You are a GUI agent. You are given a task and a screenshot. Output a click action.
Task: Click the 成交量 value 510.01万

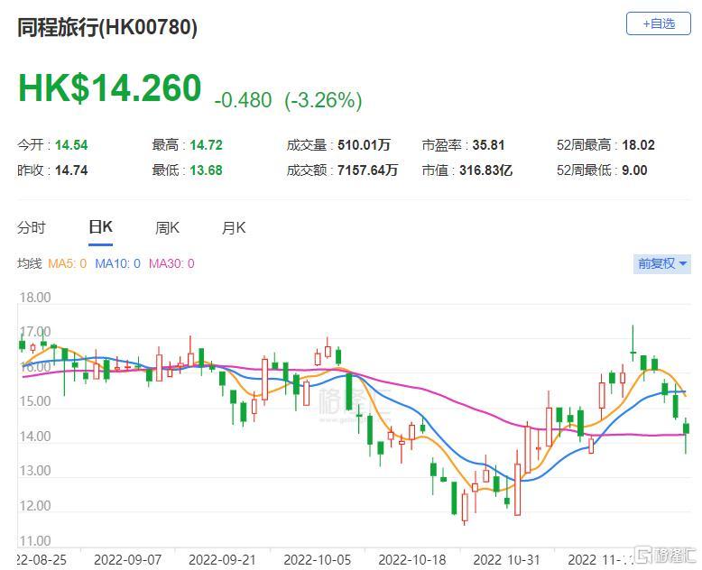pos(364,145)
